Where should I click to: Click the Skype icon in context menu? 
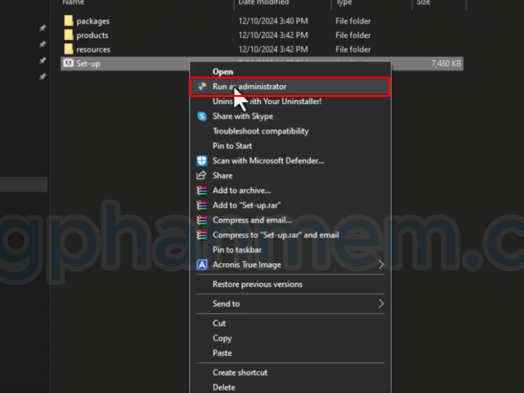coord(202,117)
